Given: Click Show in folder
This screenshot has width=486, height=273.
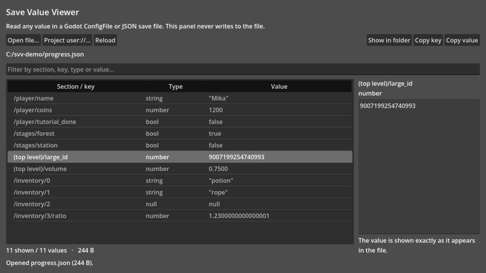Looking at the screenshot, I should (x=389, y=40).
